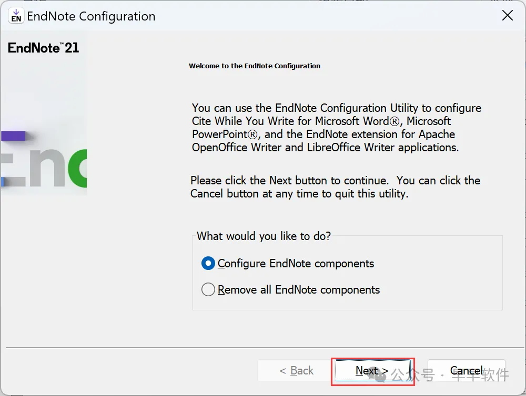Click the Cite While You Write description paragraph
The height and width of the screenshot is (396, 526).
click(x=337, y=128)
